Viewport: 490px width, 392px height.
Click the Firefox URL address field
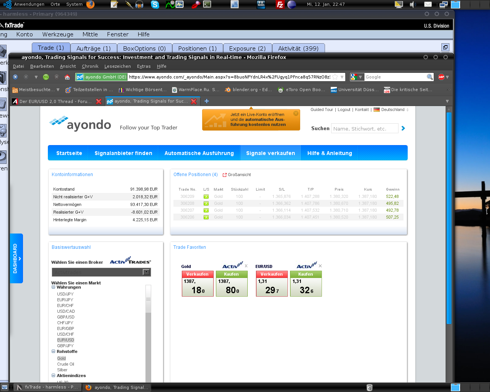[x=229, y=77]
